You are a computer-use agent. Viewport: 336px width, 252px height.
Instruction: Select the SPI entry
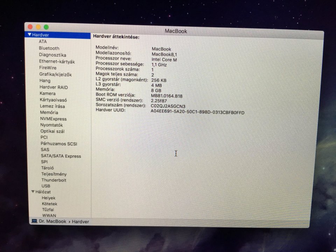(x=44, y=162)
